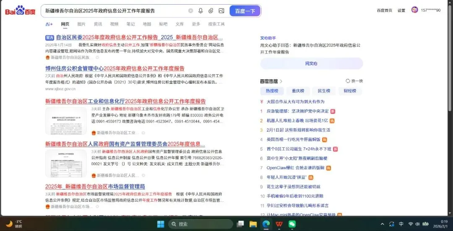Expand 百度热搜 with its arrow
This screenshot has height=231, width=453.
pos(281,81)
